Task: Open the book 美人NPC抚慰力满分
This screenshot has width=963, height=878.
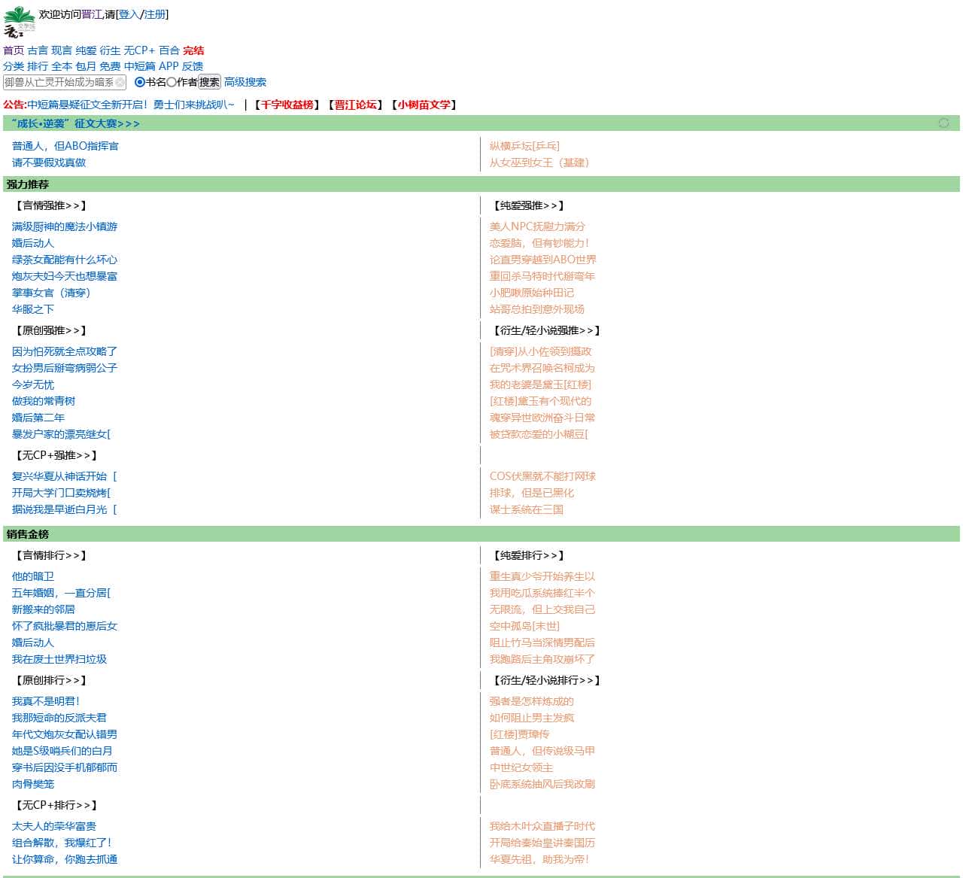Action: [x=537, y=226]
